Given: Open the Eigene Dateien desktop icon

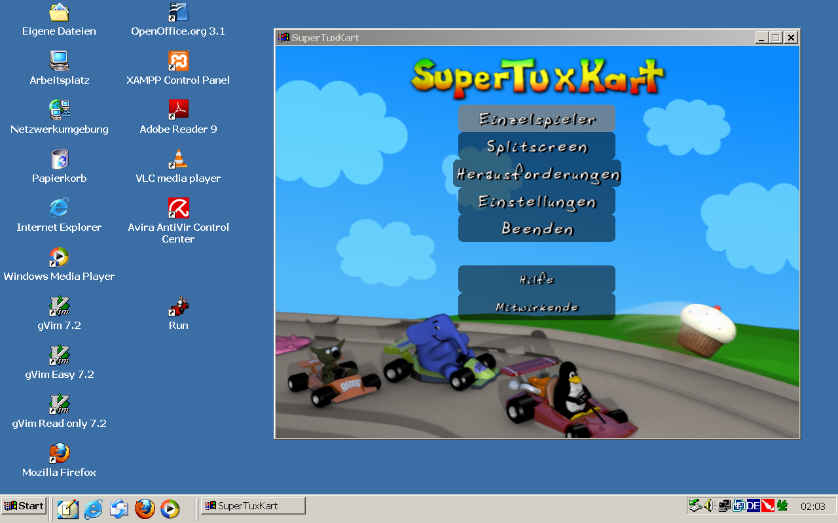Looking at the screenshot, I should (x=59, y=20).
